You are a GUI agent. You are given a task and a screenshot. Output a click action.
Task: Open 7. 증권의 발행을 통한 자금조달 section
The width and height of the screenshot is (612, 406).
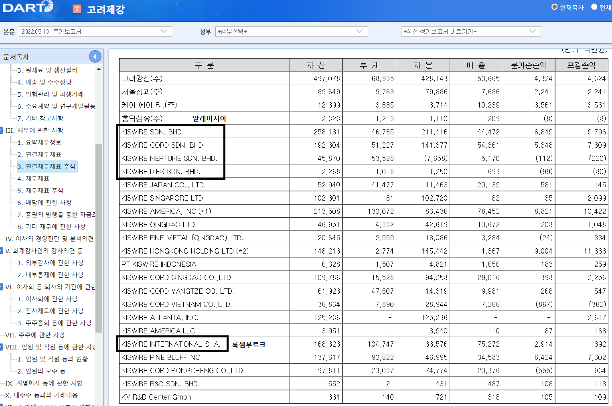(56, 215)
